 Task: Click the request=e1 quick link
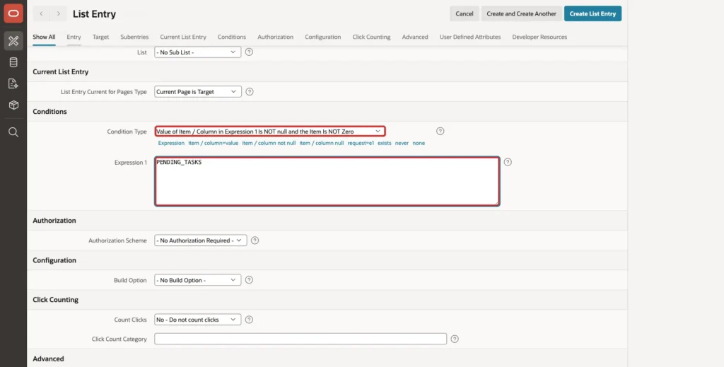coord(361,143)
